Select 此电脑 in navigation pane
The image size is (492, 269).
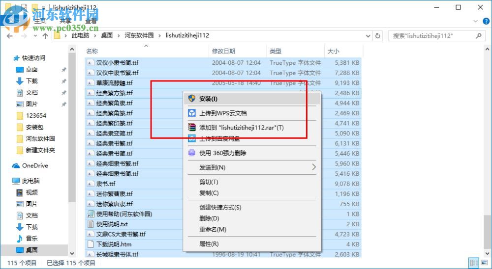click(x=31, y=181)
